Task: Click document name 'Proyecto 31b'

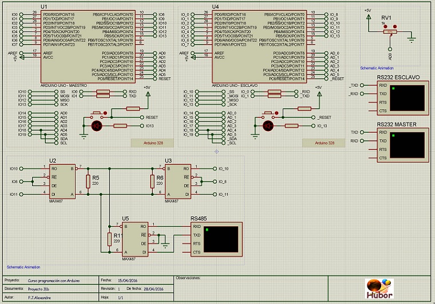Action: pos(38,289)
